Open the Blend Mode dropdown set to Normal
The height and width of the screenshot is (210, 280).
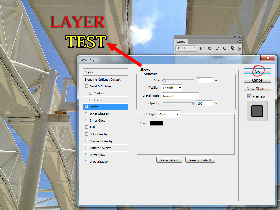tap(180, 96)
